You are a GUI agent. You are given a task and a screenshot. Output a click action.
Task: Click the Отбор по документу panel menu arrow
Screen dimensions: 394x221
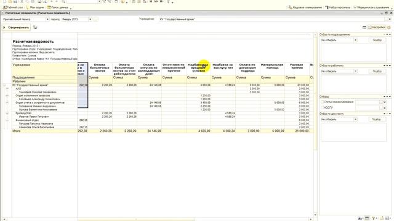(390, 114)
